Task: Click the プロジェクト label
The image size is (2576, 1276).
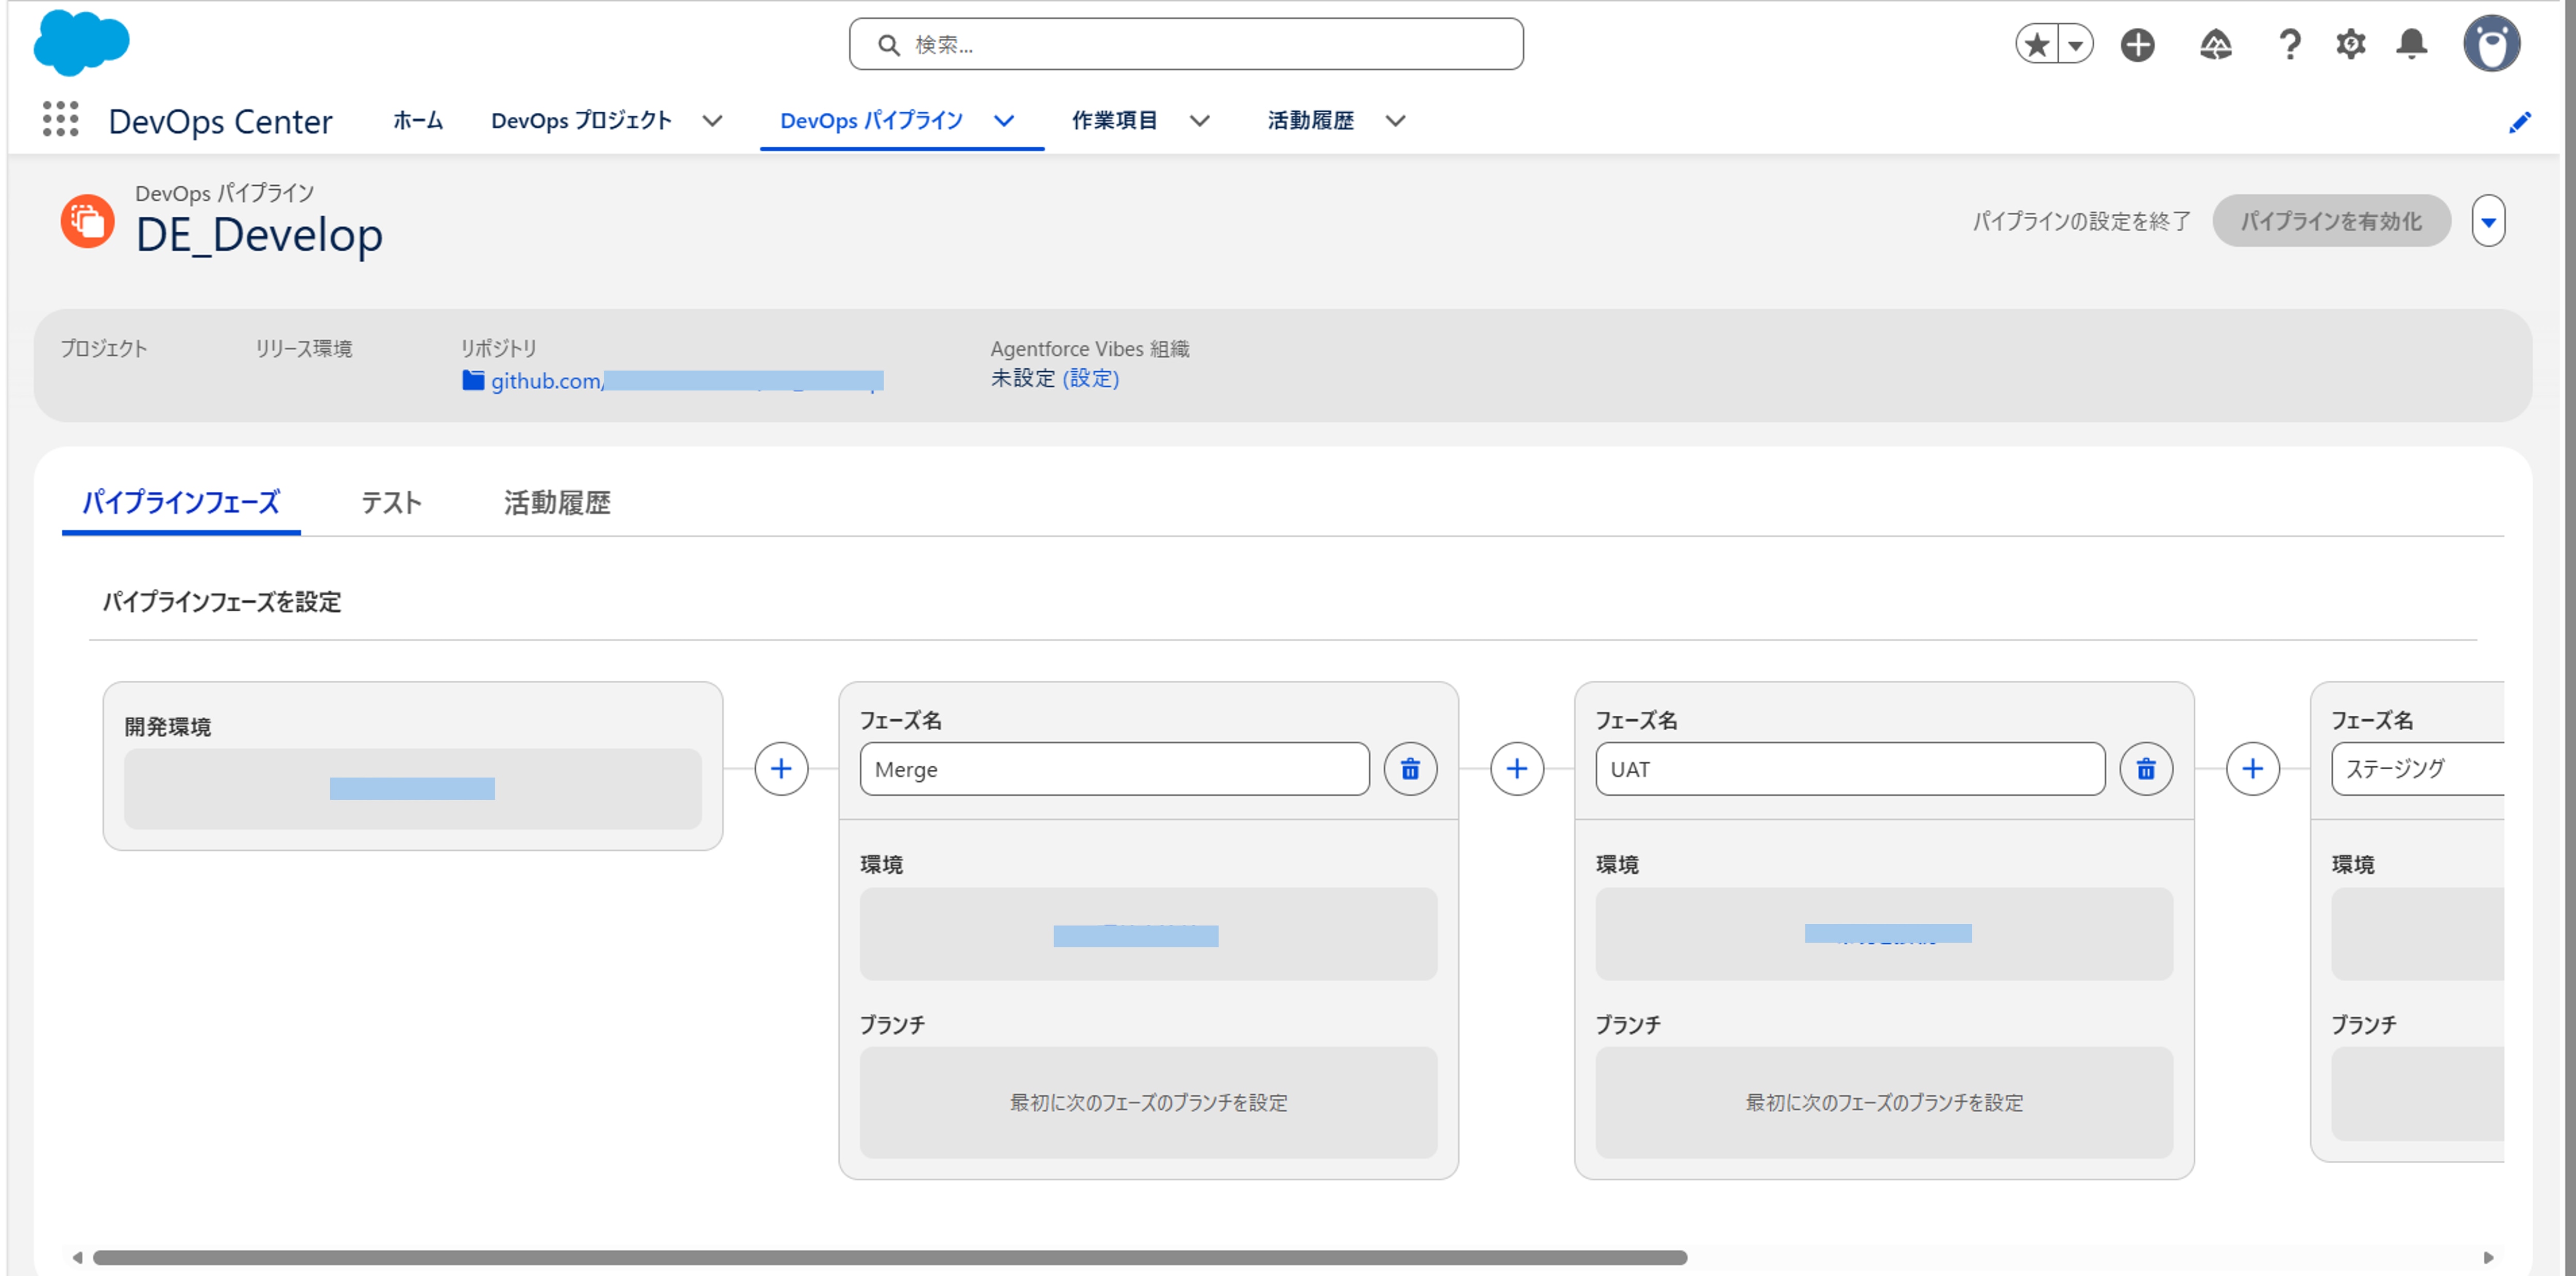Action: click(103, 349)
